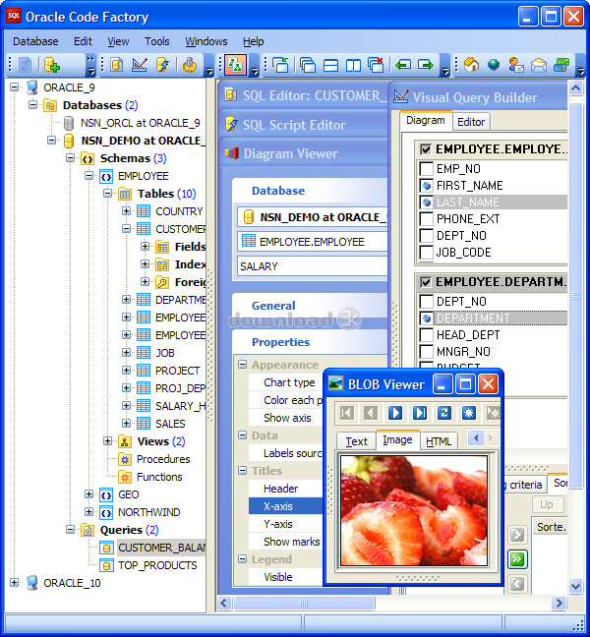Screen dimensions: 590x637
Task: Open the Database menu
Action: (35, 41)
